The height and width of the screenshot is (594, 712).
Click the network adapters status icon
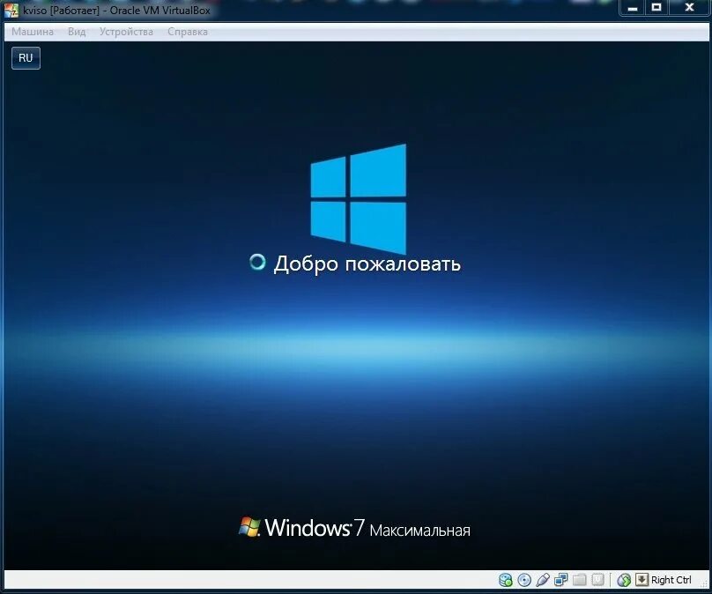563,580
